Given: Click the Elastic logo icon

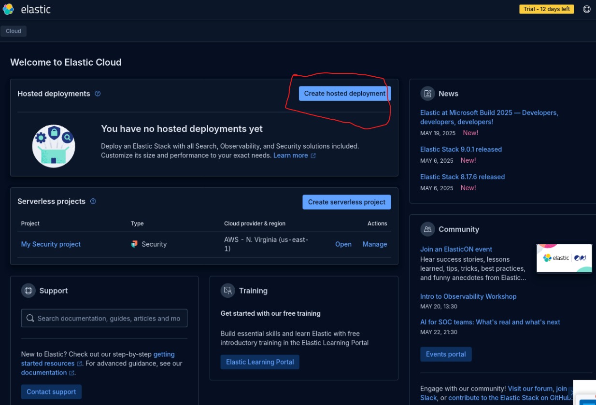Looking at the screenshot, I should [8, 9].
